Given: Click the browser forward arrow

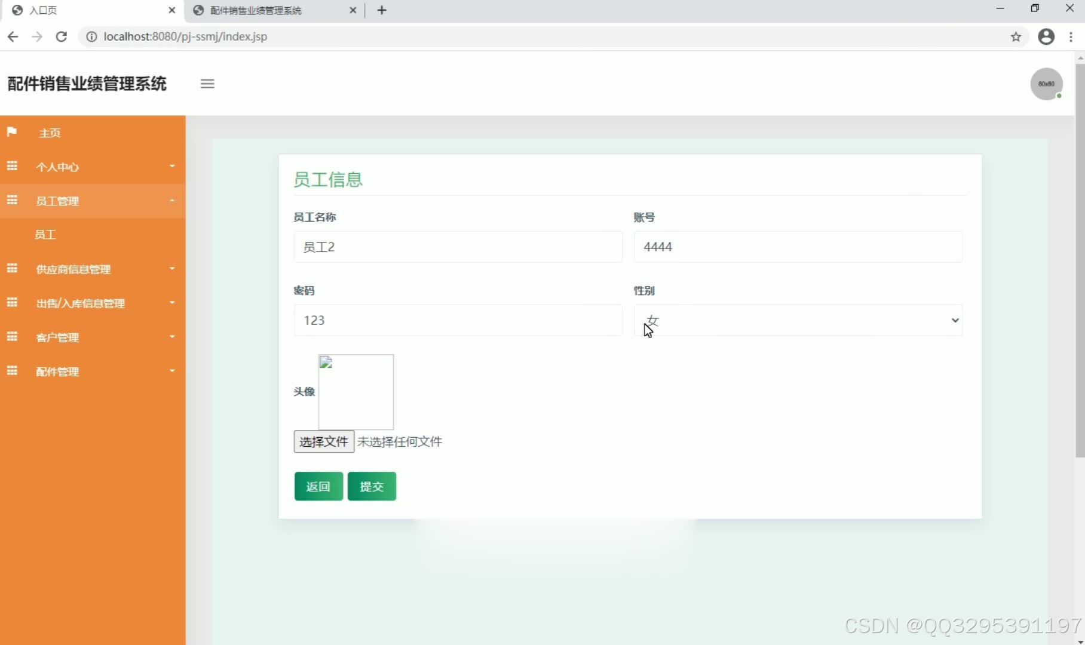Looking at the screenshot, I should [x=37, y=36].
